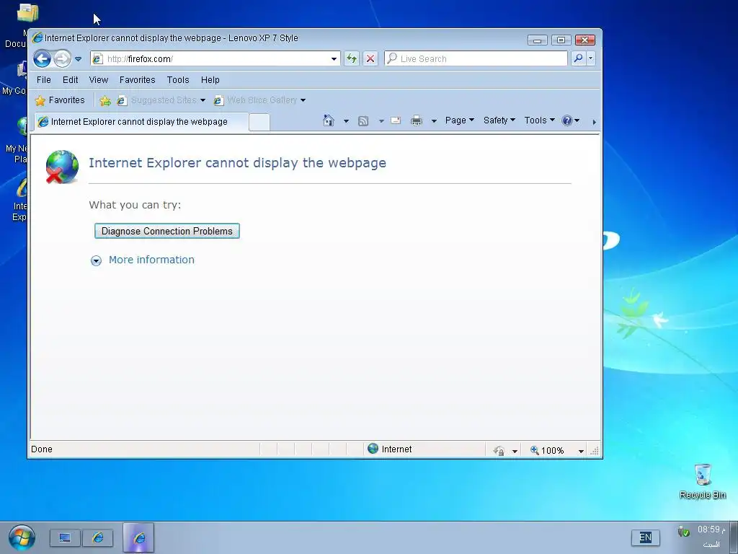
Task: Expand the address bar URL history dropdown
Action: tap(334, 59)
